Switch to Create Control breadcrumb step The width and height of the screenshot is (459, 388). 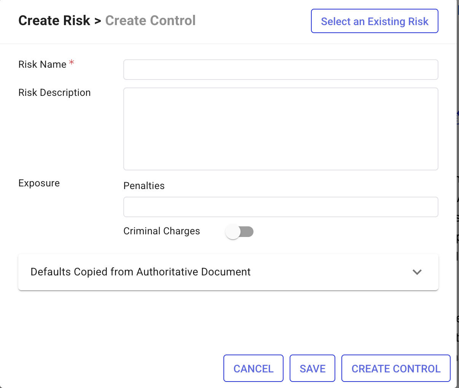click(x=150, y=21)
